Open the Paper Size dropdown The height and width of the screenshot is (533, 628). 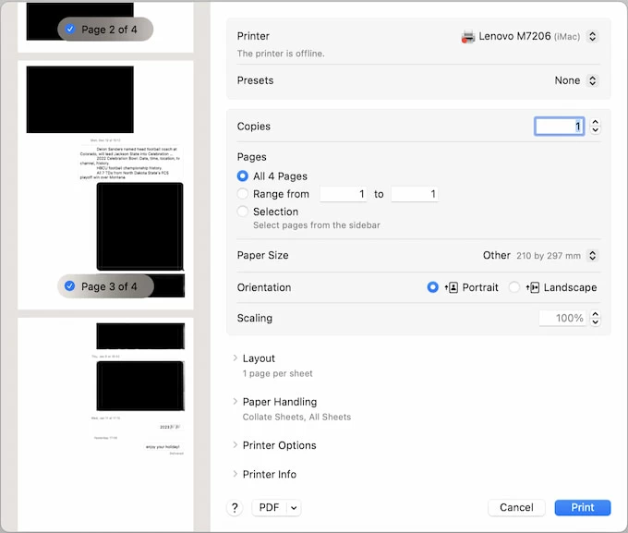[593, 256]
